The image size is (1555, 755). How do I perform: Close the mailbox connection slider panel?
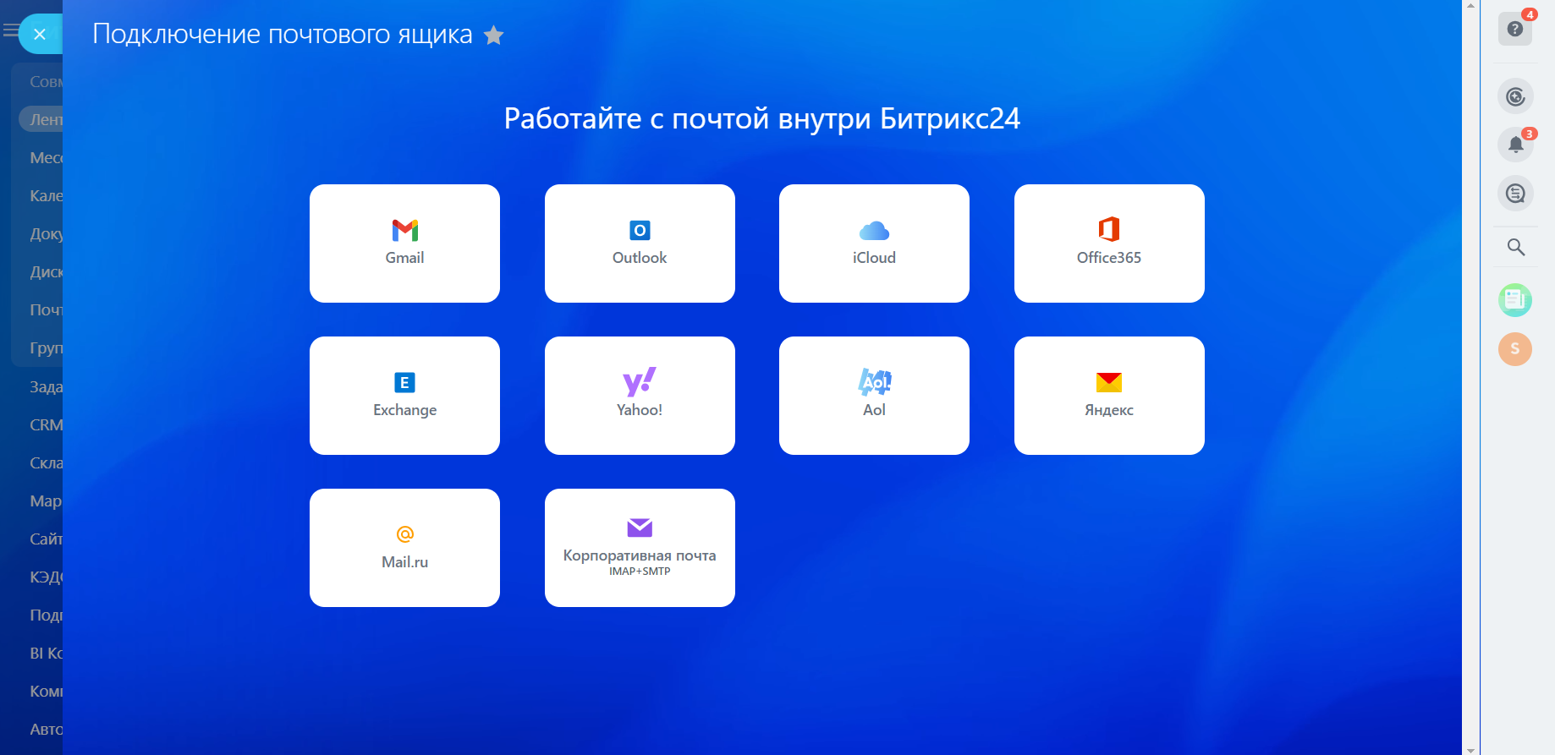pyautogui.click(x=40, y=34)
